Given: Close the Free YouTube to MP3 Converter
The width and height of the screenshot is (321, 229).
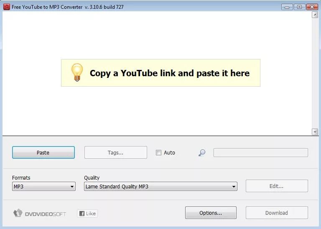Looking at the screenshot, I should (312, 7).
